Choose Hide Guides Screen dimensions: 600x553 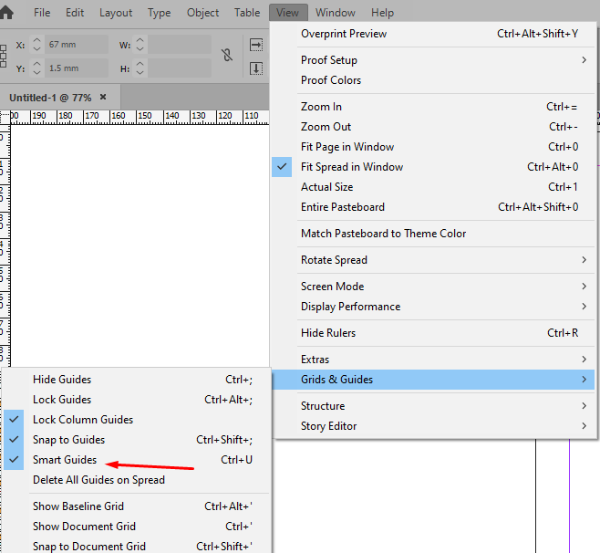pyautogui.click(x=136, y=380)
